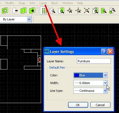Open the Help menu
This screenshot has height=113, width=119.
pyautogui.click(x=80, y=3)
